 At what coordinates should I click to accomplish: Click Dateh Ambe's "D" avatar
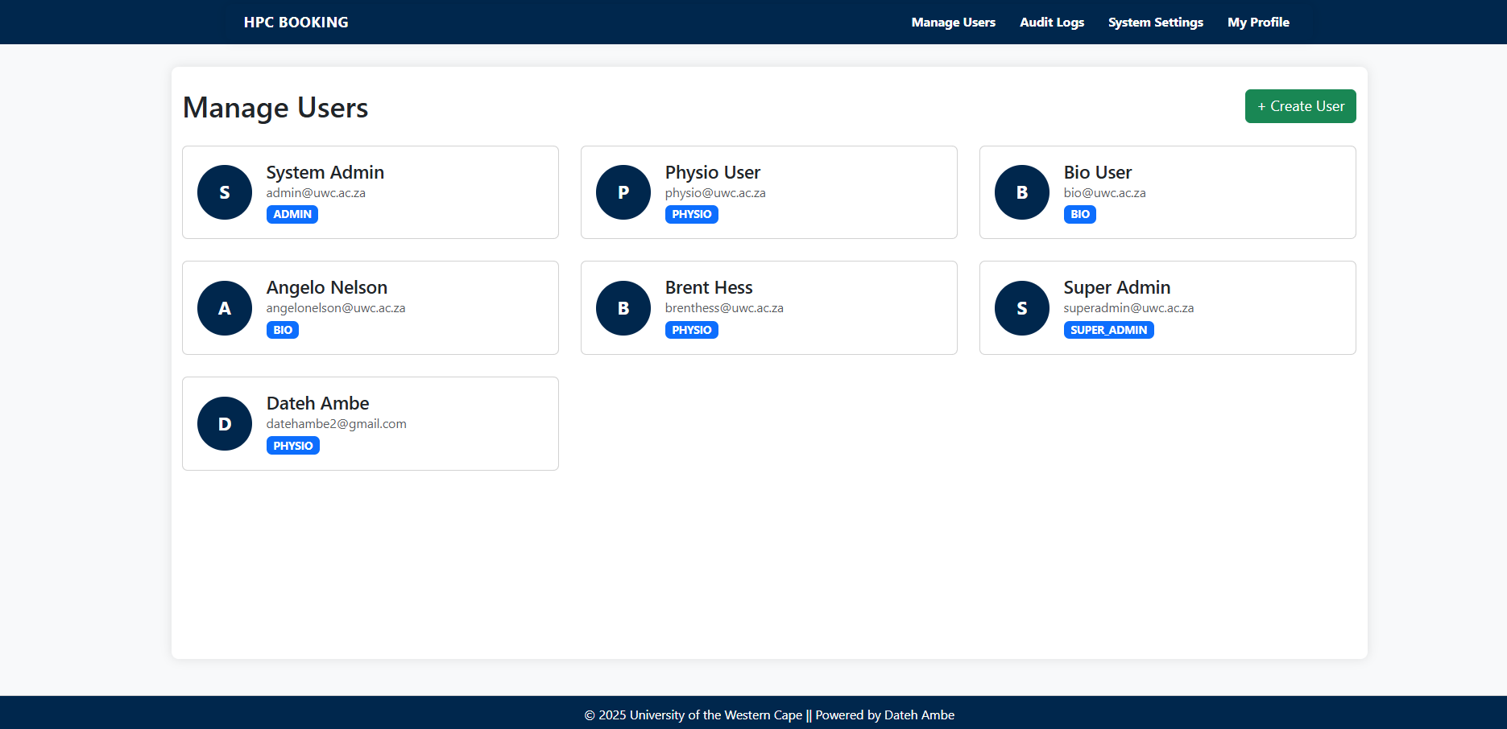(x=225, y=424)
